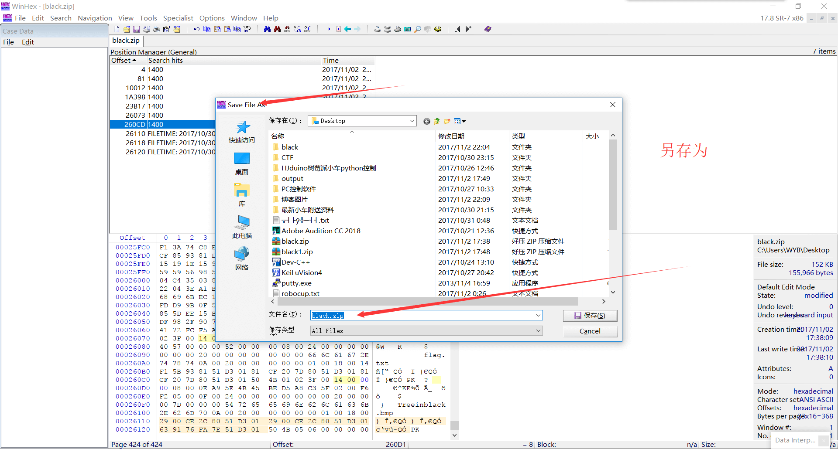Select 此电脑 in the places sidebar
Screen dimensions: 838x449
(x=242, y=227)
